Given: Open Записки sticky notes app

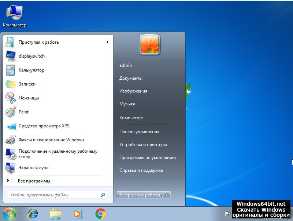Looking at the screenshot, I should click(27, 84).
